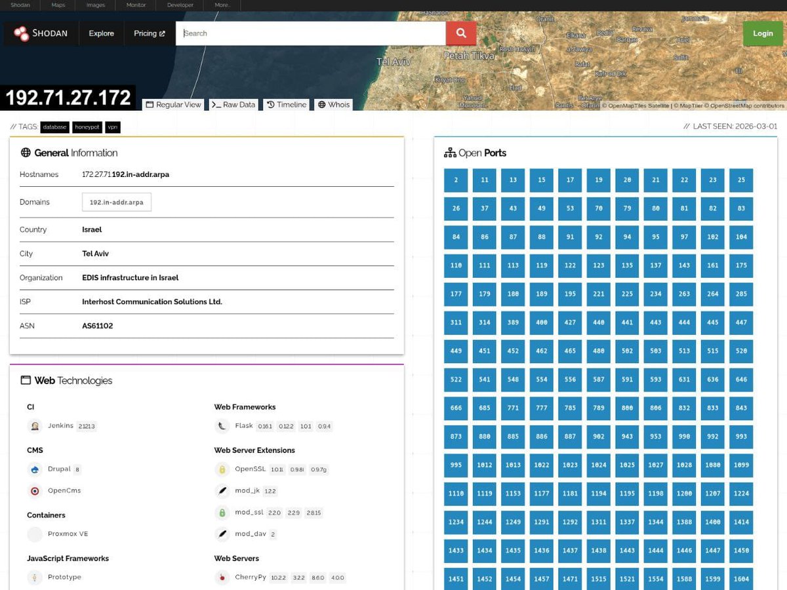Open the Timeline tab
787x590 pixels.
[287, 104]
